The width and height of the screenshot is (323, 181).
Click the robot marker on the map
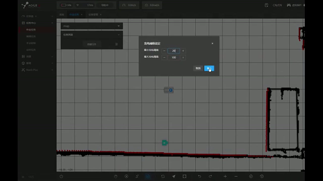(169, 90)
